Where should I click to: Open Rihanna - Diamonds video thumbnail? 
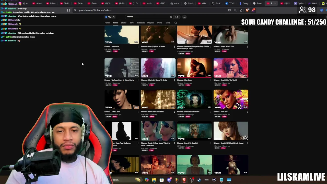122,34
